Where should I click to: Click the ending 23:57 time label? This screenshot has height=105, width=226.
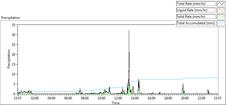click(x=218, y=99)
